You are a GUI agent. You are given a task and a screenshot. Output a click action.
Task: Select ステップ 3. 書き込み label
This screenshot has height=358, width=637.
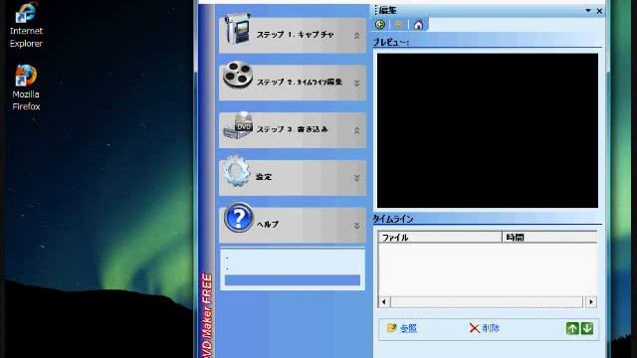point(292,129)
